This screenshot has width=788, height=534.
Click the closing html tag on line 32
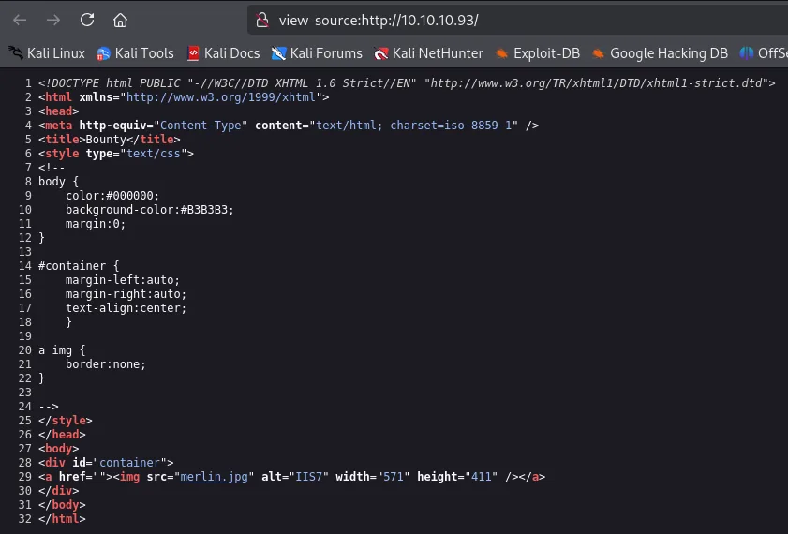(x=62, y=519)
